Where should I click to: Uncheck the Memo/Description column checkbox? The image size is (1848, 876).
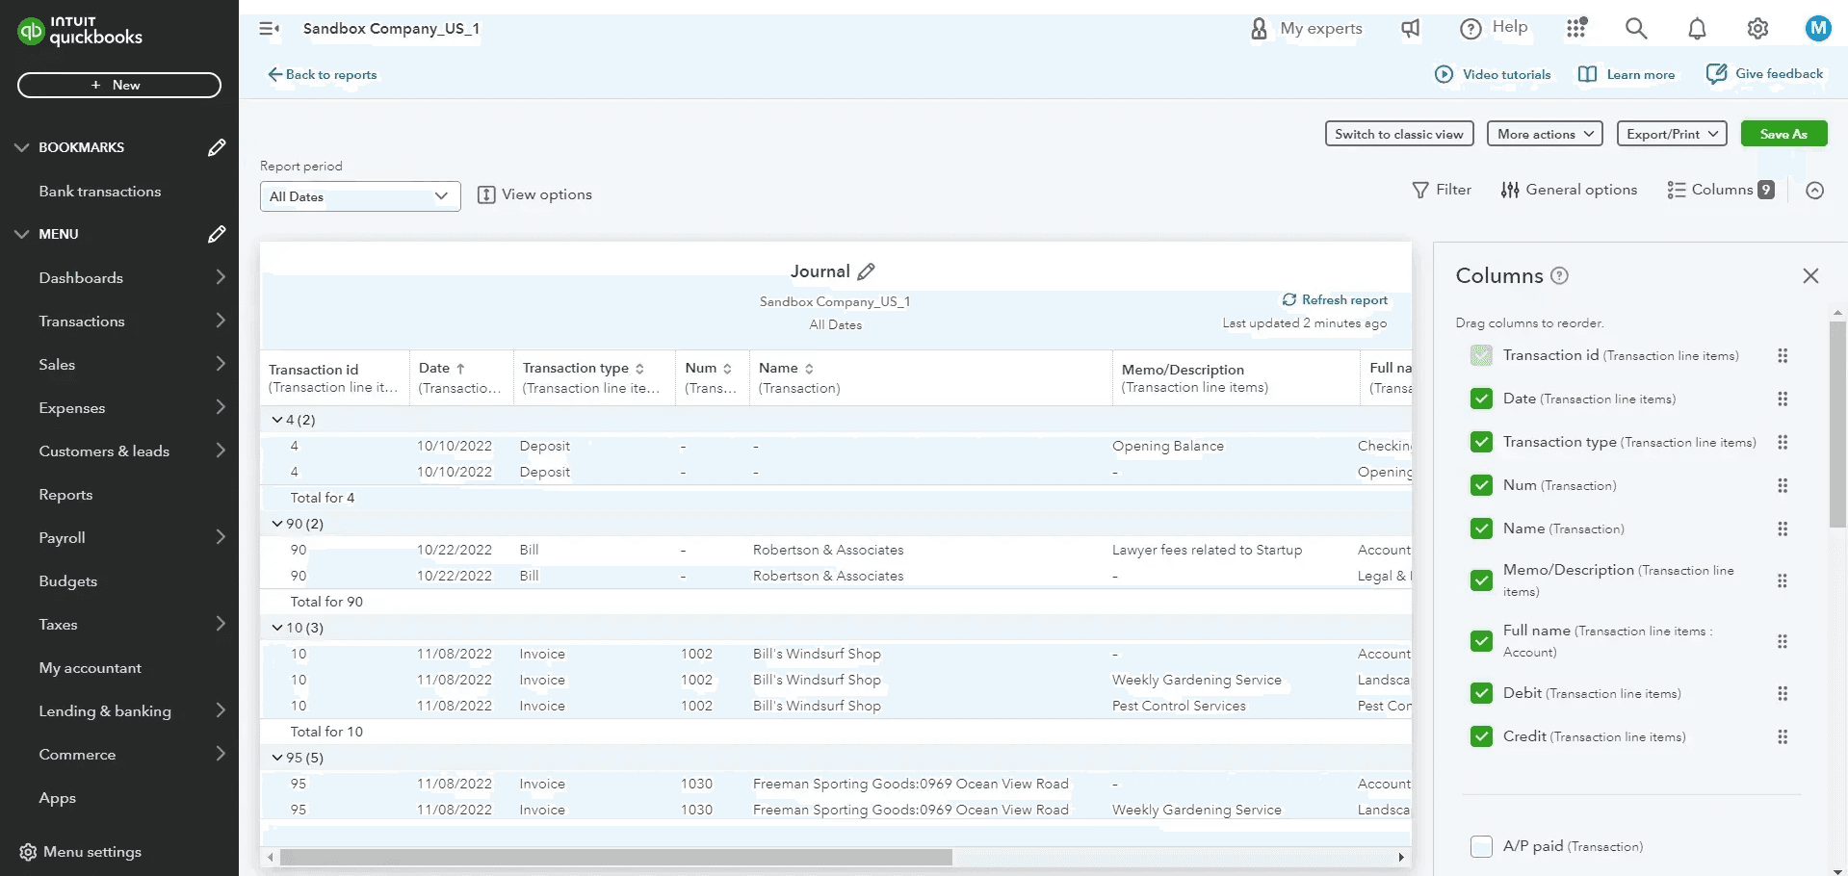point(1481,580)
